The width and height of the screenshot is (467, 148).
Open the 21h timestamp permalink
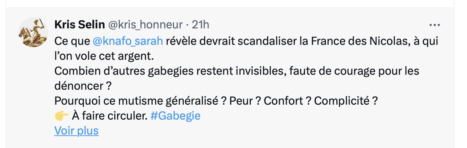tap(200, 25)
